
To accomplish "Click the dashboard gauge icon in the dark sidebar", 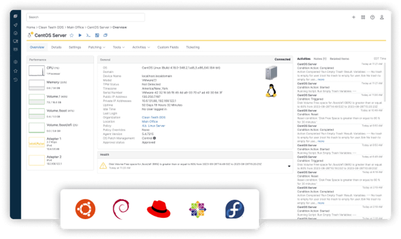I will coord(15,33).
